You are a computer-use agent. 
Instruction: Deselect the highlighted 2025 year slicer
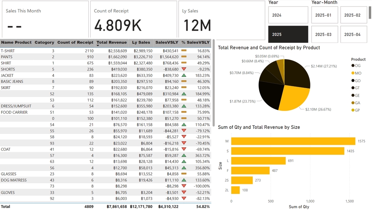point(288,35)
